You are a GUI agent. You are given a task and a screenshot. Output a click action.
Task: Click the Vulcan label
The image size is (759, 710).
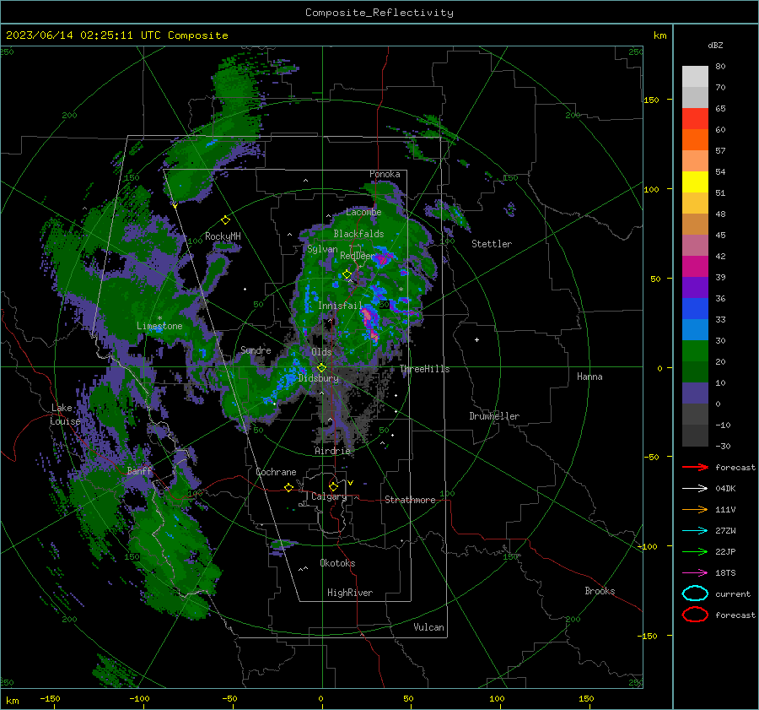(428, 627)
